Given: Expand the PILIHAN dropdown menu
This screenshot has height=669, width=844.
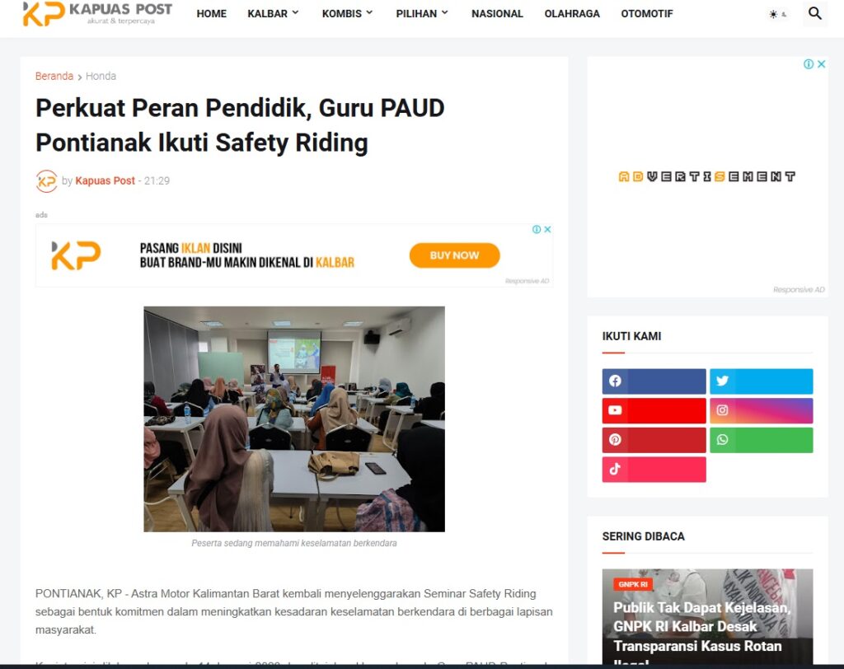Looking at the screenshot, I should (x=422, y=13).
